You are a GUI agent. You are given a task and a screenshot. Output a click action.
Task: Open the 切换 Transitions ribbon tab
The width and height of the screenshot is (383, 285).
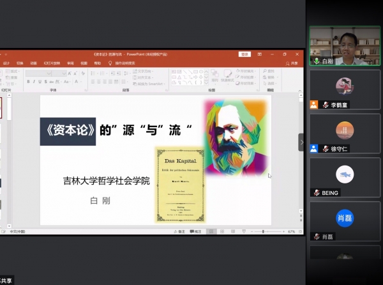[x=20, y=63]
